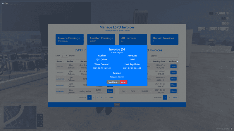
Task: Click Previous in the right table pagination
Action: 158,98
